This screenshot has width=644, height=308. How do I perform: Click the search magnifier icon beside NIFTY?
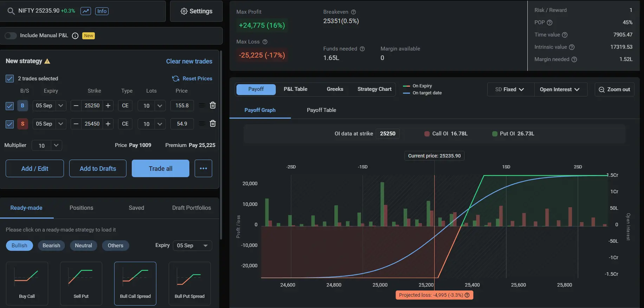click(x=11, y=11)
